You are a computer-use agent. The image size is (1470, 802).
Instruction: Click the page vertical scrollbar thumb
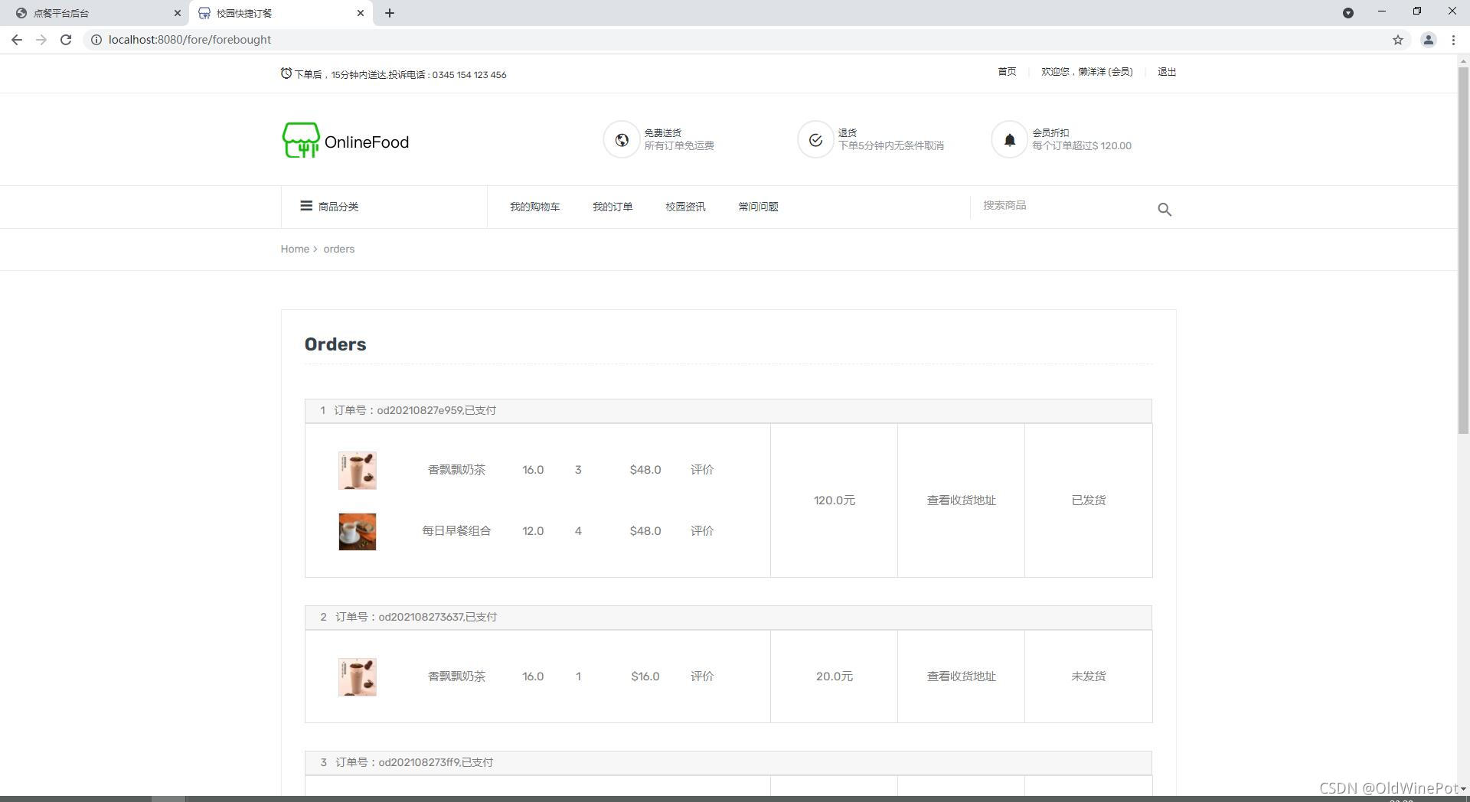click(x=1463, y=250)
